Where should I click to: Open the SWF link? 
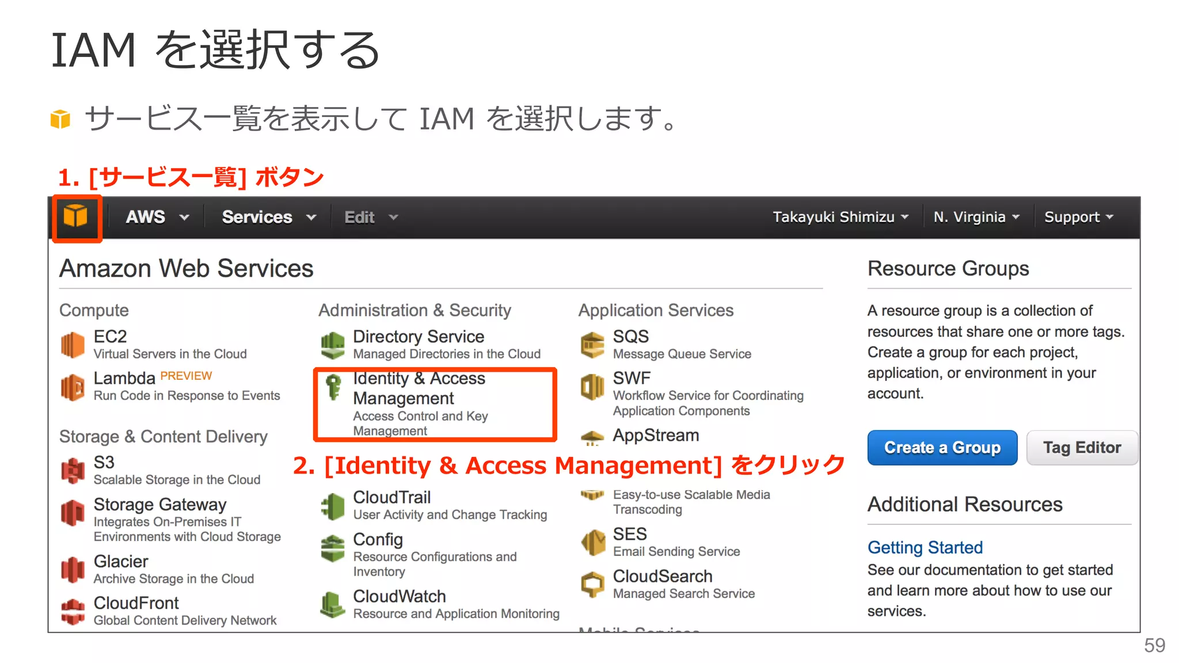coord(632,378)
